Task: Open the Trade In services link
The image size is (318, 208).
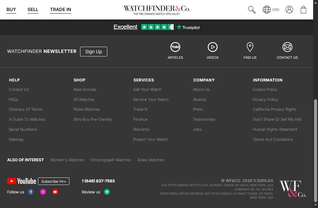Action: point(141,109)
